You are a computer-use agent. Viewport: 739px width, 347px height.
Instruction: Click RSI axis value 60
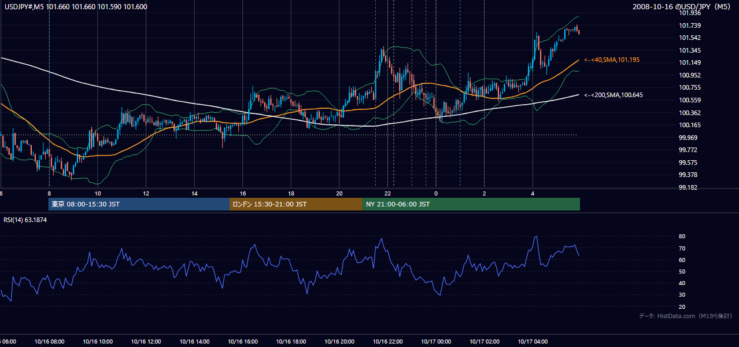[682, 260]
